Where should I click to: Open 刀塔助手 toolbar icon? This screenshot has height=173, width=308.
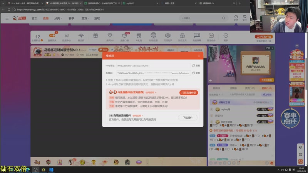pyautogui.click(x=167, y=37)
